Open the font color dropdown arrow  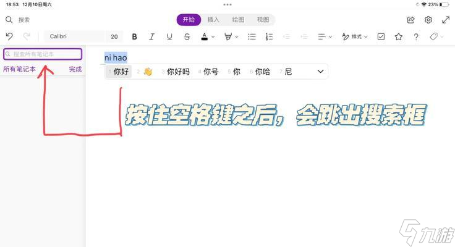pos(213,37)
